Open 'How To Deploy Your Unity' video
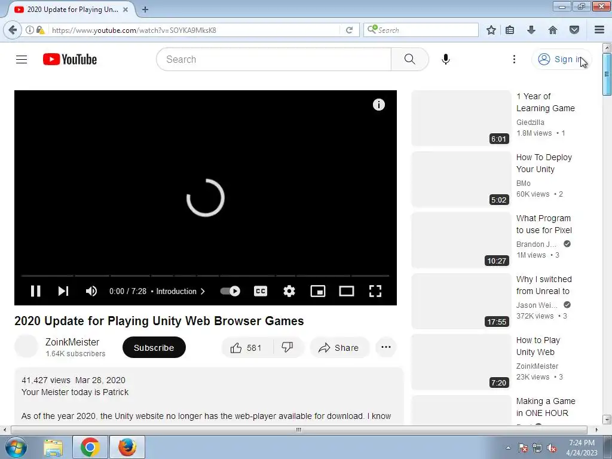Screen dimensions: 612x459 544,163
